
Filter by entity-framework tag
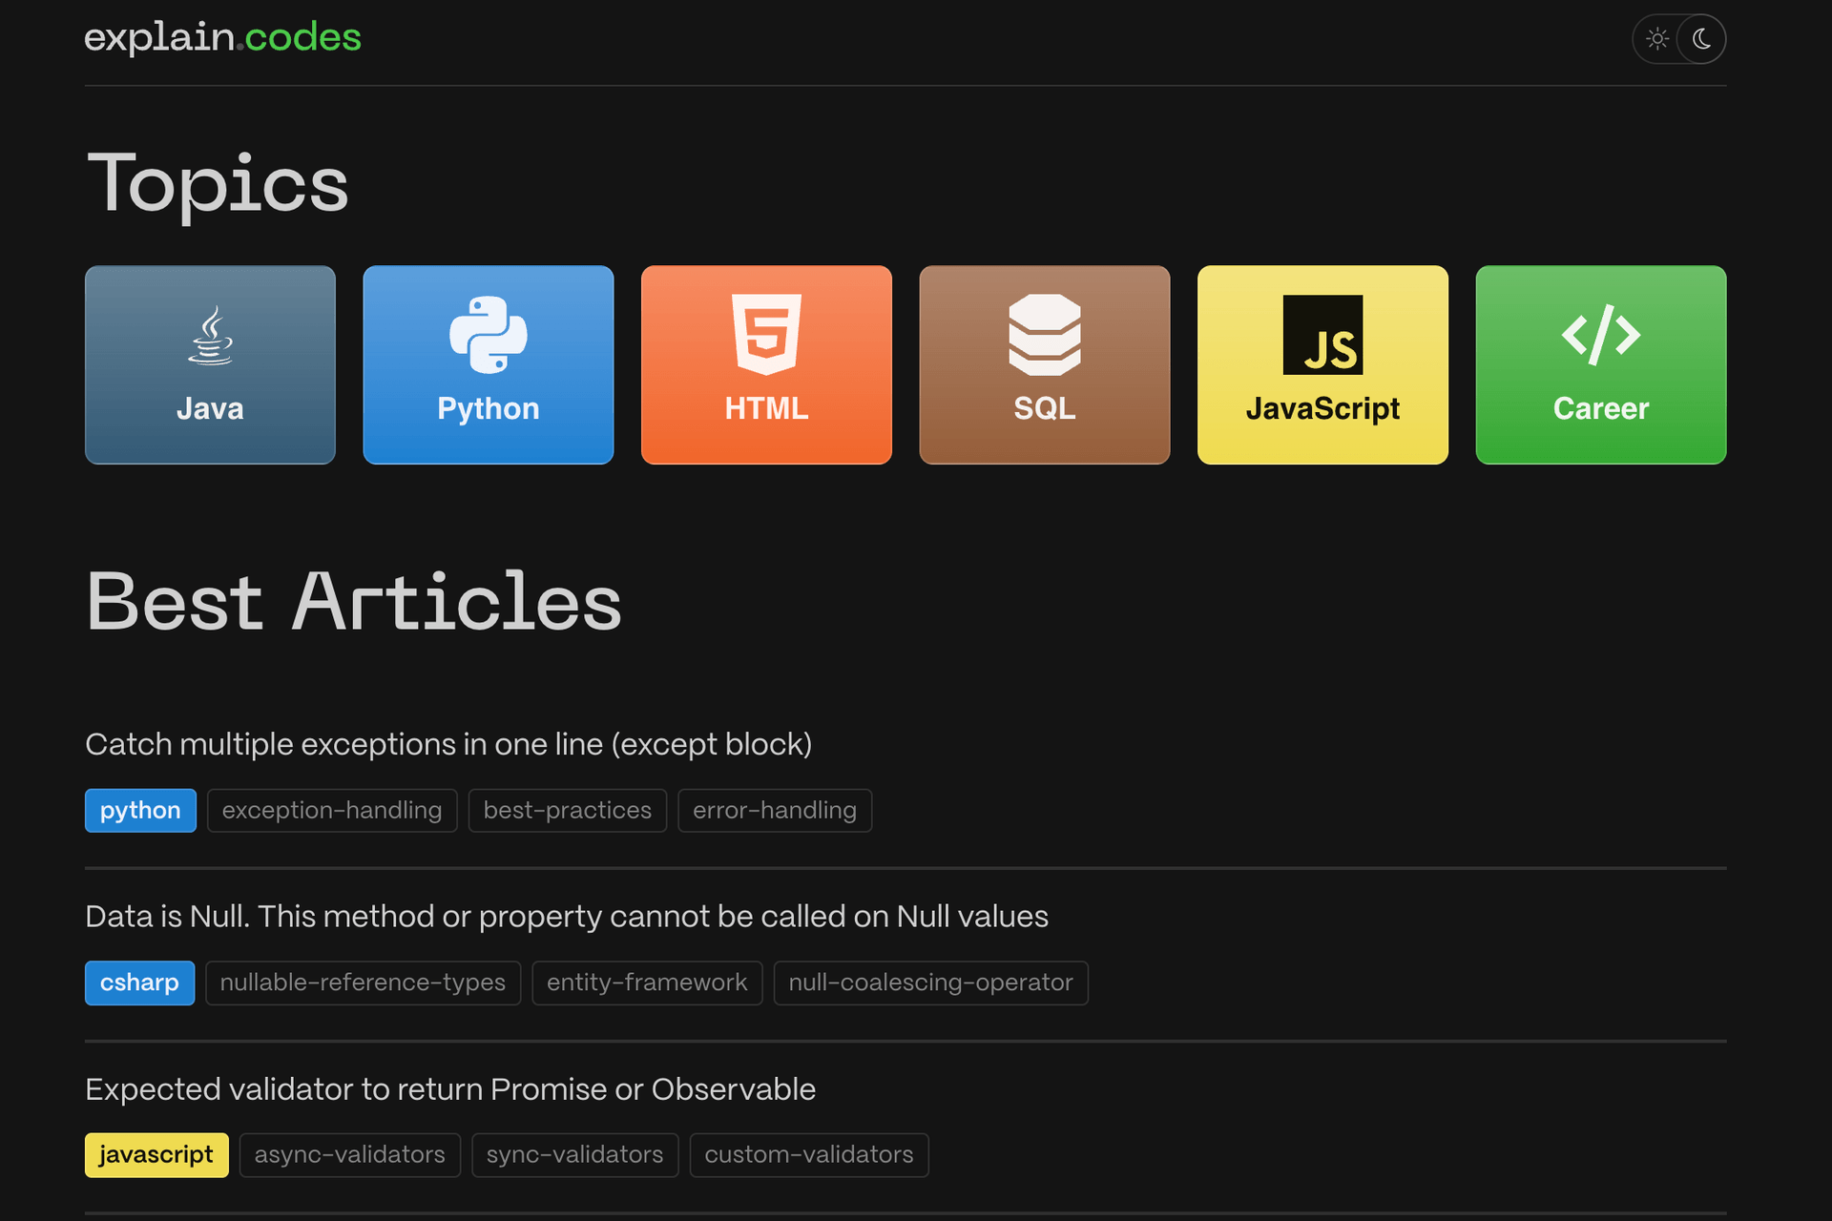tap(647, 983)
